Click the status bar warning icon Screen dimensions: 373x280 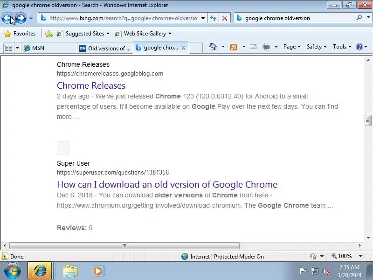click(x=5, y=256)
